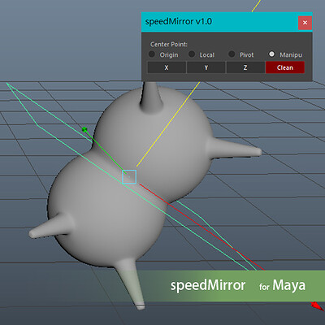
Task: Choose the Pivot radio button
Action: point(232,54)
